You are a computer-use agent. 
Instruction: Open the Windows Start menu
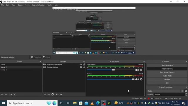pos(4,103)
